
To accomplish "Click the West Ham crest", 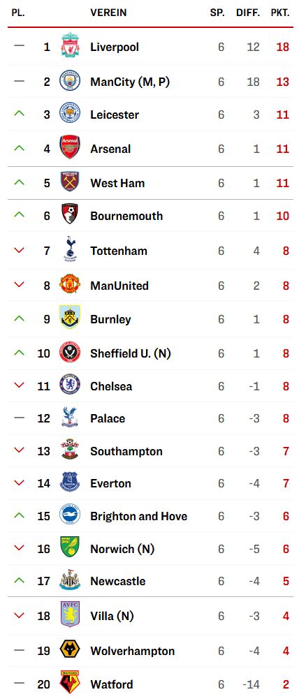I will click(70, 182).
